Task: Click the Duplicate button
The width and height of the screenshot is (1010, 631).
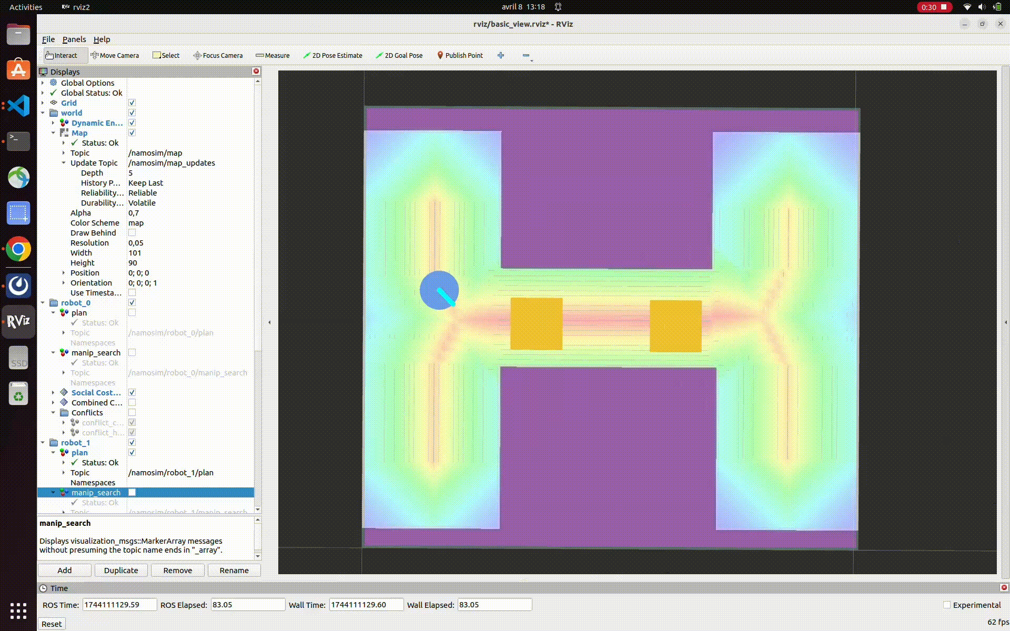Action: coord(120,570)
